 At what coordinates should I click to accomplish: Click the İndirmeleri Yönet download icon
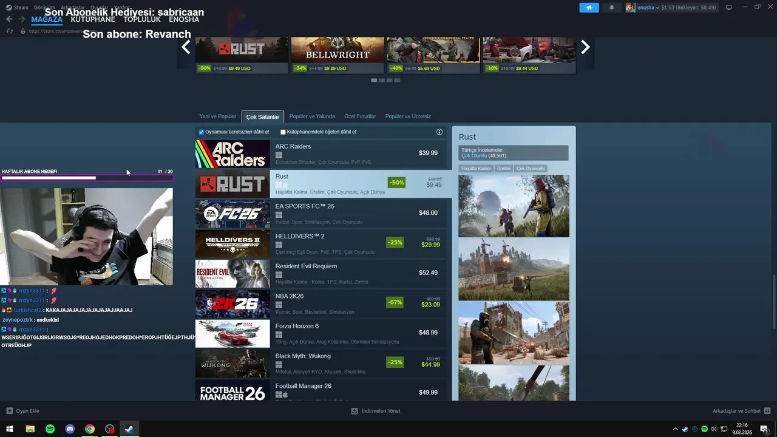pos(355,411)
